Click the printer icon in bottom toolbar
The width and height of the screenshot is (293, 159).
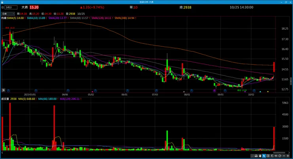pyautogui.click(x=256, y=156)
